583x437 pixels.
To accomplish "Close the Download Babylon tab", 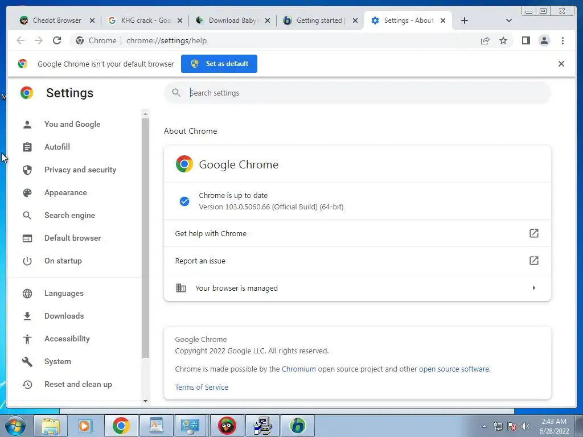I will tap(268, 20).
